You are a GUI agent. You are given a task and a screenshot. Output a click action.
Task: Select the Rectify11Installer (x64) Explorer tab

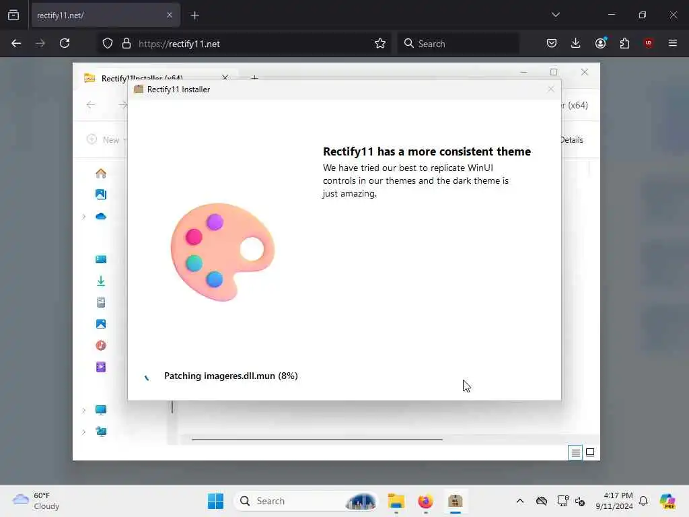click(141, 78)
